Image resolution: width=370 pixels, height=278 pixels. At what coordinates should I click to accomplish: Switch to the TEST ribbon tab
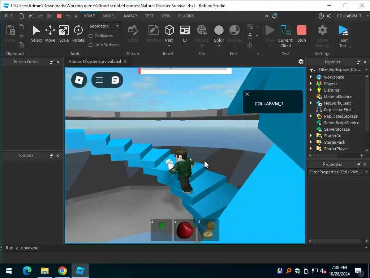149,16
